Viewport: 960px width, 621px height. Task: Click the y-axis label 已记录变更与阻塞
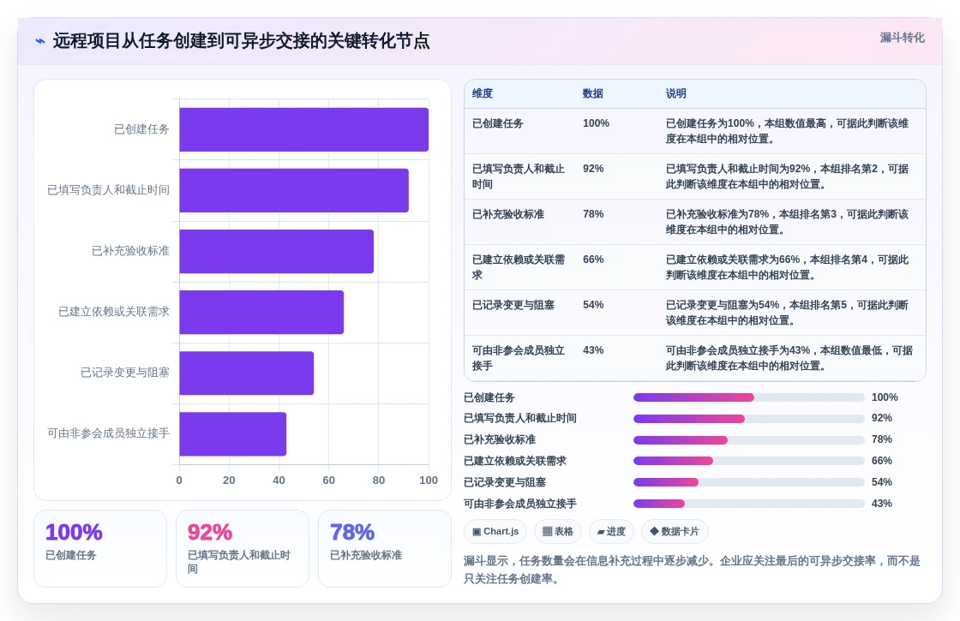(x=125, y=373)
